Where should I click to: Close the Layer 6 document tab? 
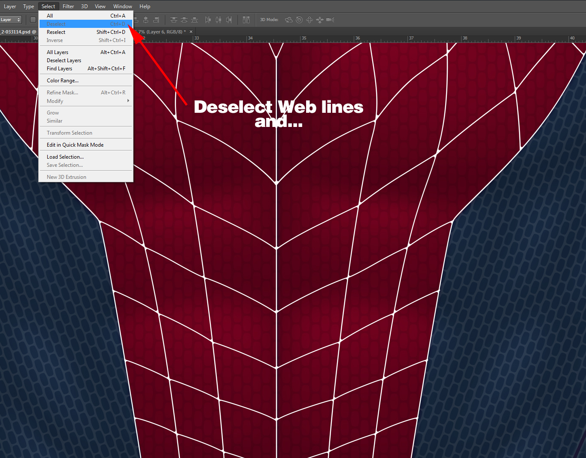pos(191,32)
